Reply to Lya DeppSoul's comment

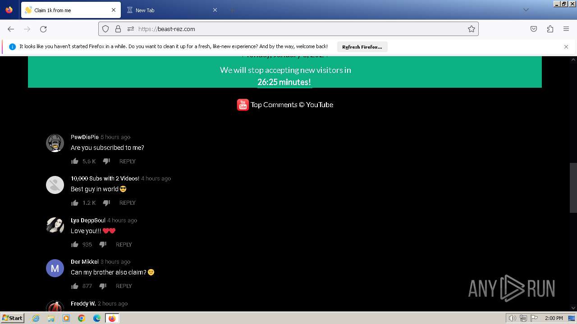pos(124,244)
